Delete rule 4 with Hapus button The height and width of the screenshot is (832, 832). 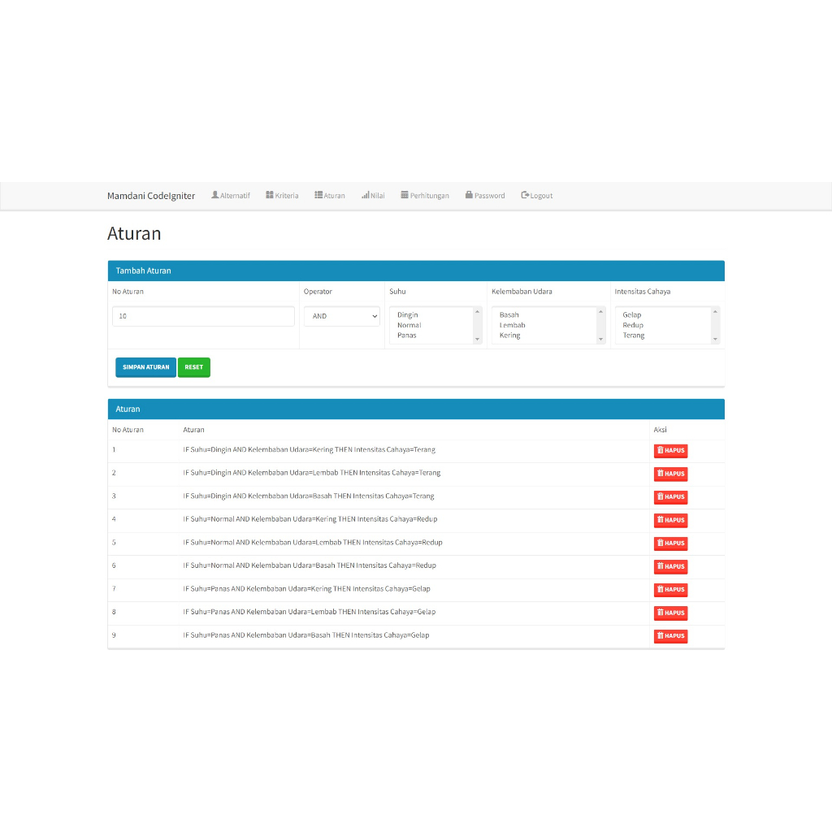click(670, 520)
